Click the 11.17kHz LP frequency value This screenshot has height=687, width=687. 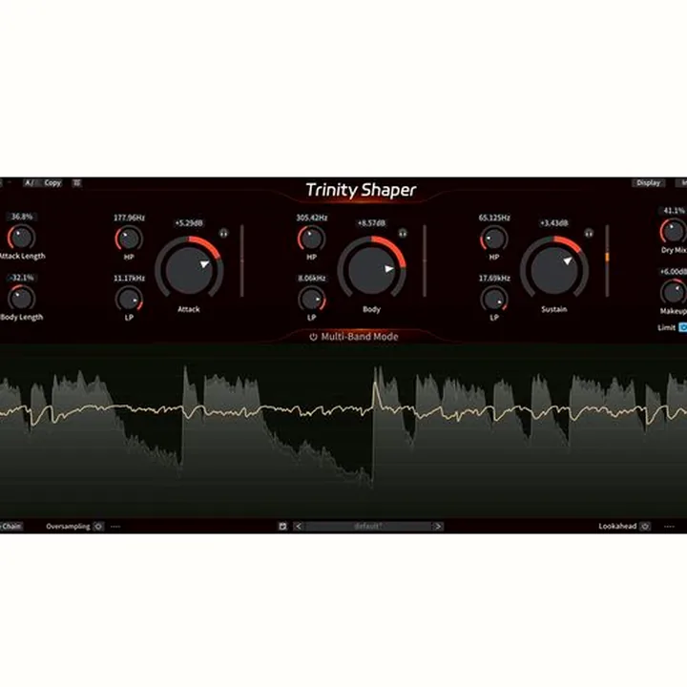[129, 279]
